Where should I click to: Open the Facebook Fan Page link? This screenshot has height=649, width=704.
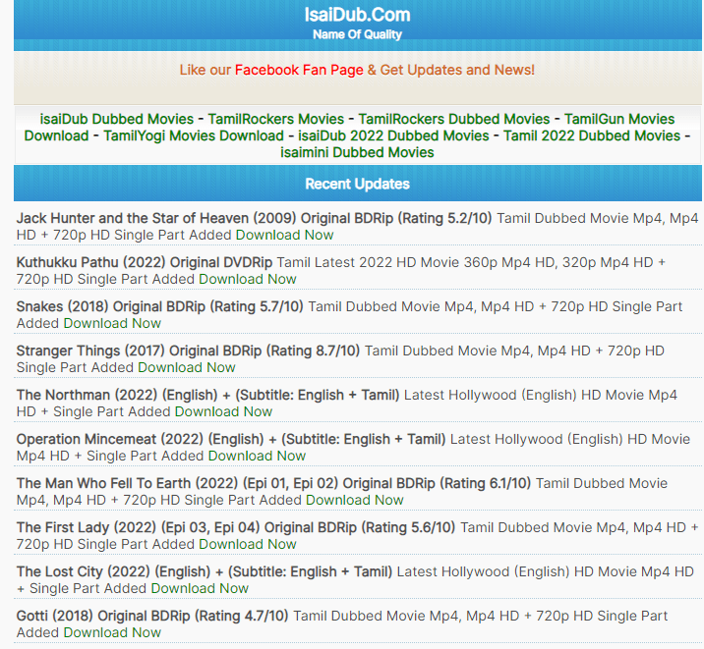coord(299,70)
